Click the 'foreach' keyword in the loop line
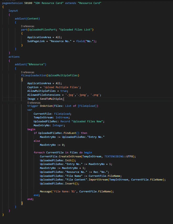The height and width of the screenshot is (224, 173). pos(39,153)
